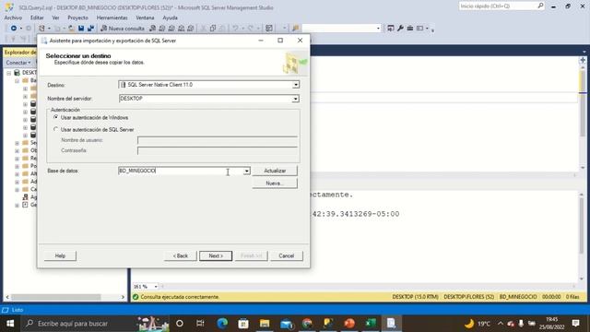Open the toolbar database combo box dropdown
The width and height of the screenshot is (590, 332).
378,29
